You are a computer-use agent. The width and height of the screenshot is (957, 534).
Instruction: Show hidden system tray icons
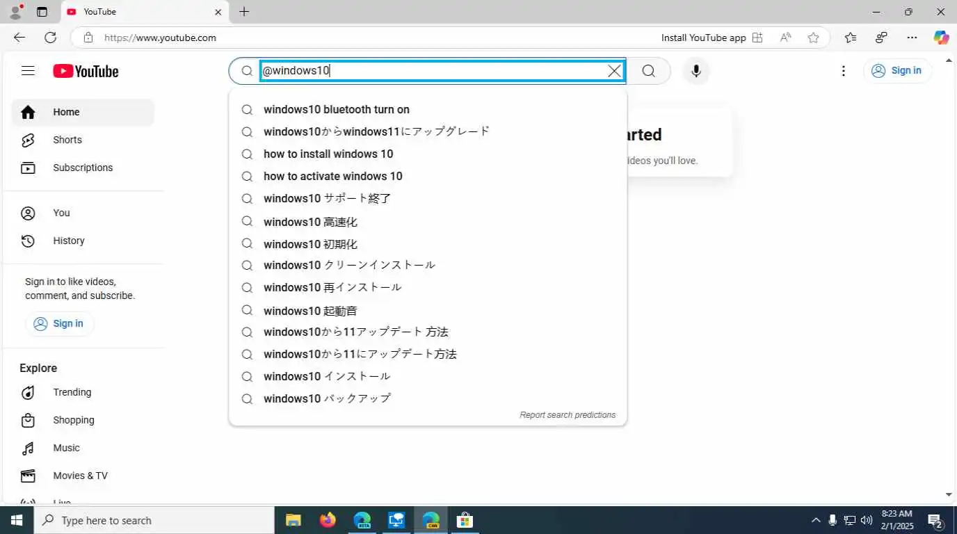[x=816, y=520]
